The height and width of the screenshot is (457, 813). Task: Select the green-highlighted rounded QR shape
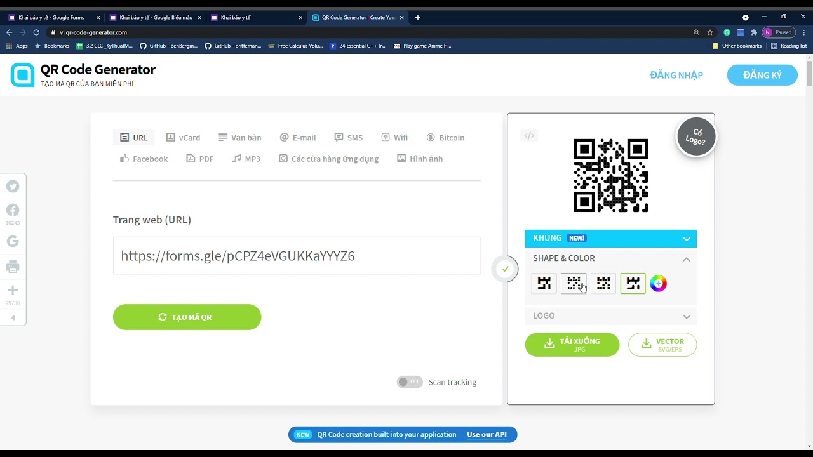pos(633,284)
